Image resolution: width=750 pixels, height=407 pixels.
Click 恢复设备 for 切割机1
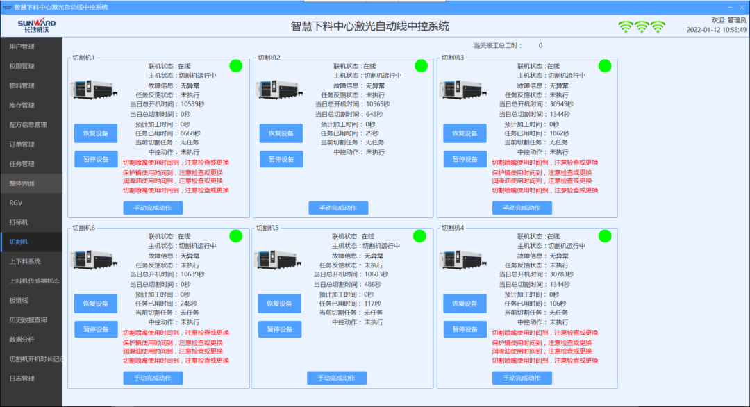click(x=96, y=133)
